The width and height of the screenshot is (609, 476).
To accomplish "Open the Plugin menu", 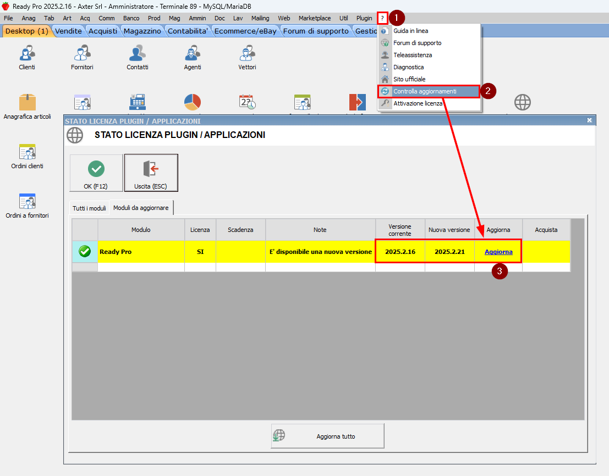I will [x=364, y=18].
